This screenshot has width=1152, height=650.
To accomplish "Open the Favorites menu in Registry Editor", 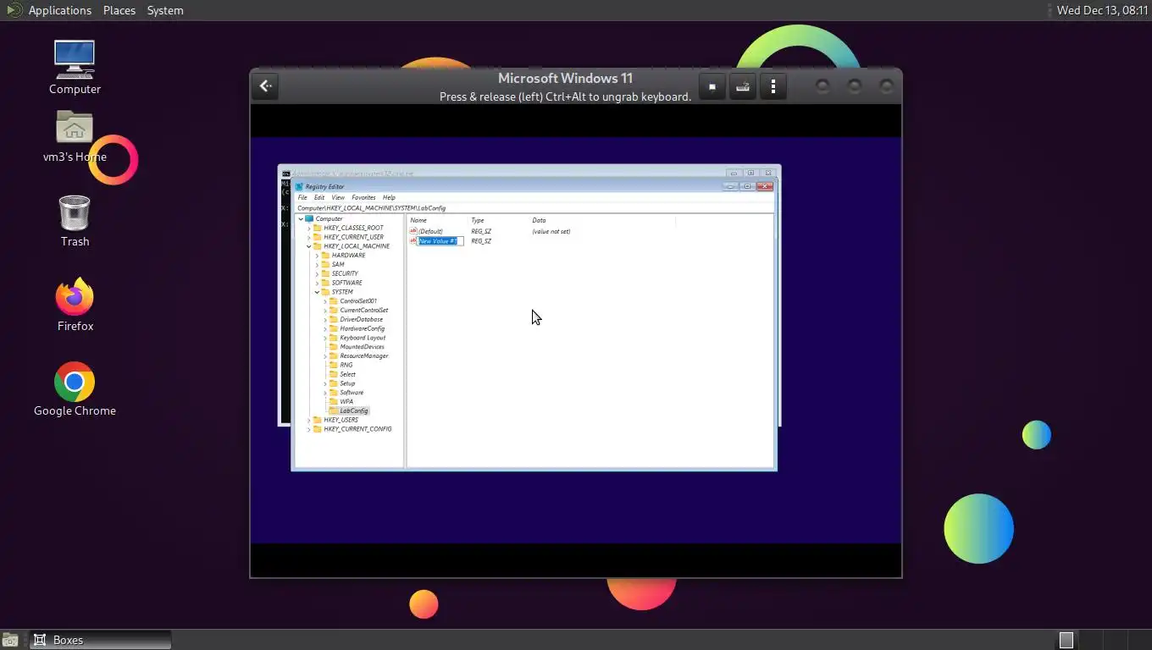I will 363,197.
